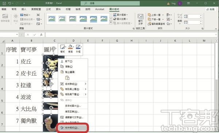Expand the Picture Border (圖片框線) dropdown
The height and width of the screenshot is (133, 219).
click(x=120, y=15)
